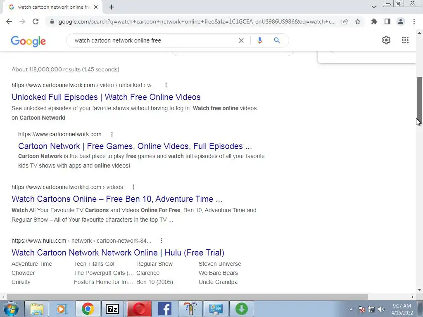This screenshot has width=423, height=317.
Task: Open Hulu 'Watch Cartoon Network' result
Action: [x=118, y=253]
